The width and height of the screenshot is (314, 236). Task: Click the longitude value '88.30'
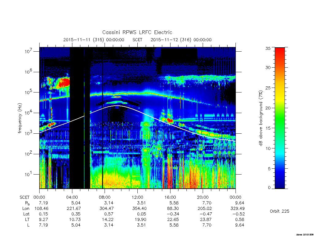(x=173, y=209)
